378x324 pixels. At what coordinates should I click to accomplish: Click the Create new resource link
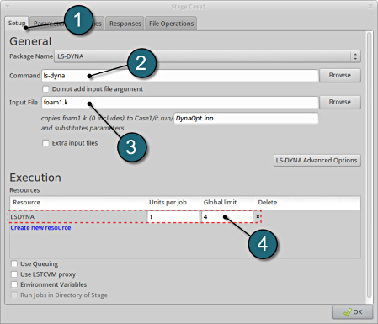coord(40,228)
